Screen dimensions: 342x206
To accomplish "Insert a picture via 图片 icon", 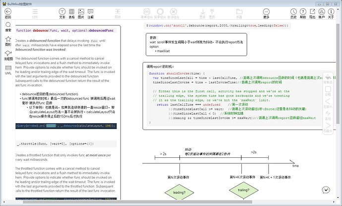I will coord(81,13).
